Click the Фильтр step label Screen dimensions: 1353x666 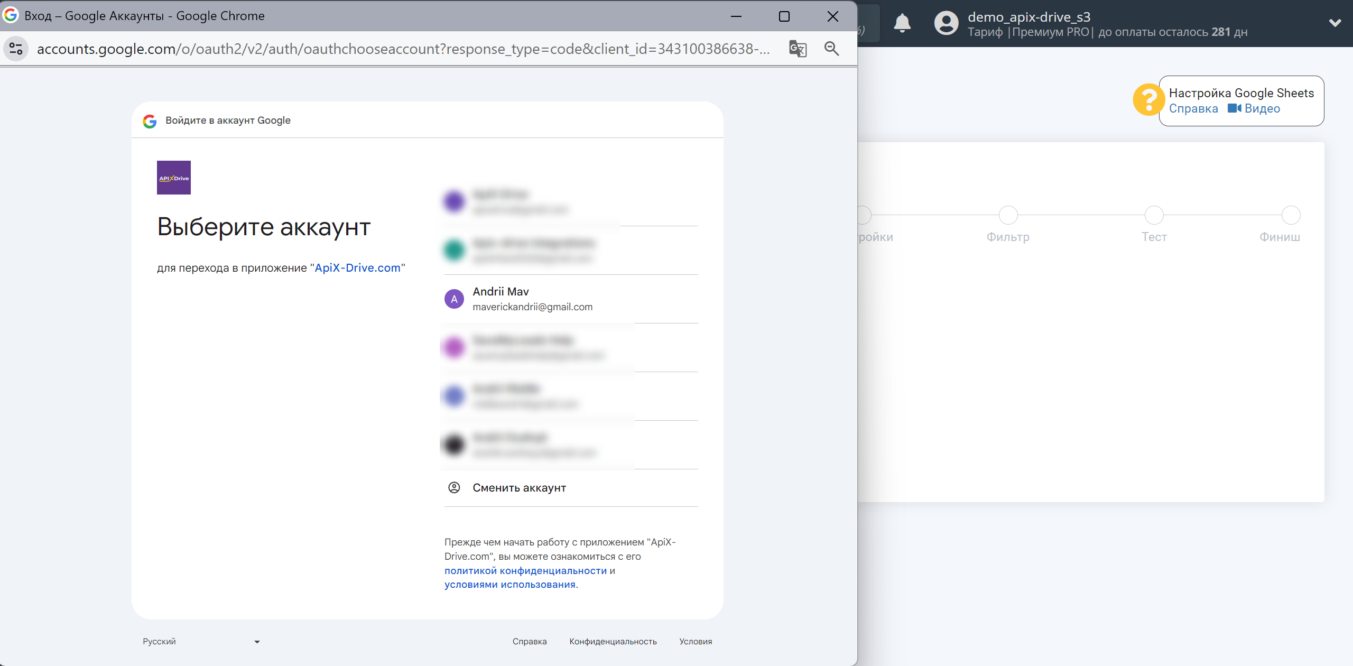point(1008,237)
